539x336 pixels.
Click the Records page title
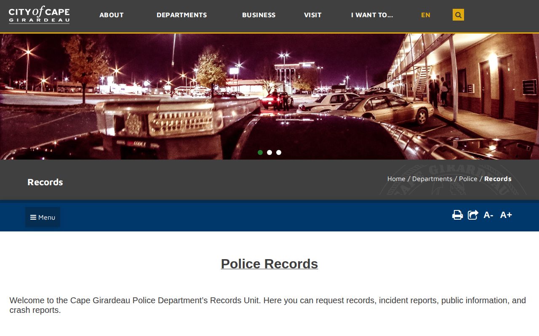tap(45, 182)
